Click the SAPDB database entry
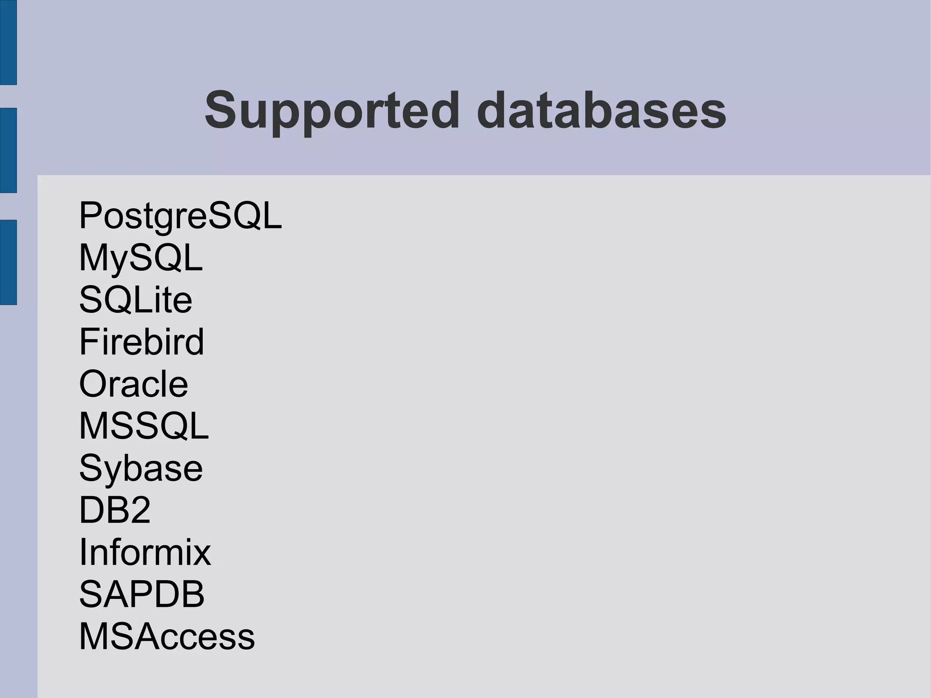Screen dimensions: 931x698 (142, 594)
